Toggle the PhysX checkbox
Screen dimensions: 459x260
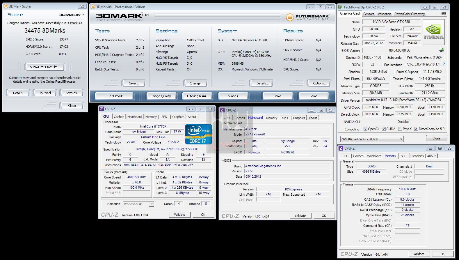(x=400, y=129)
